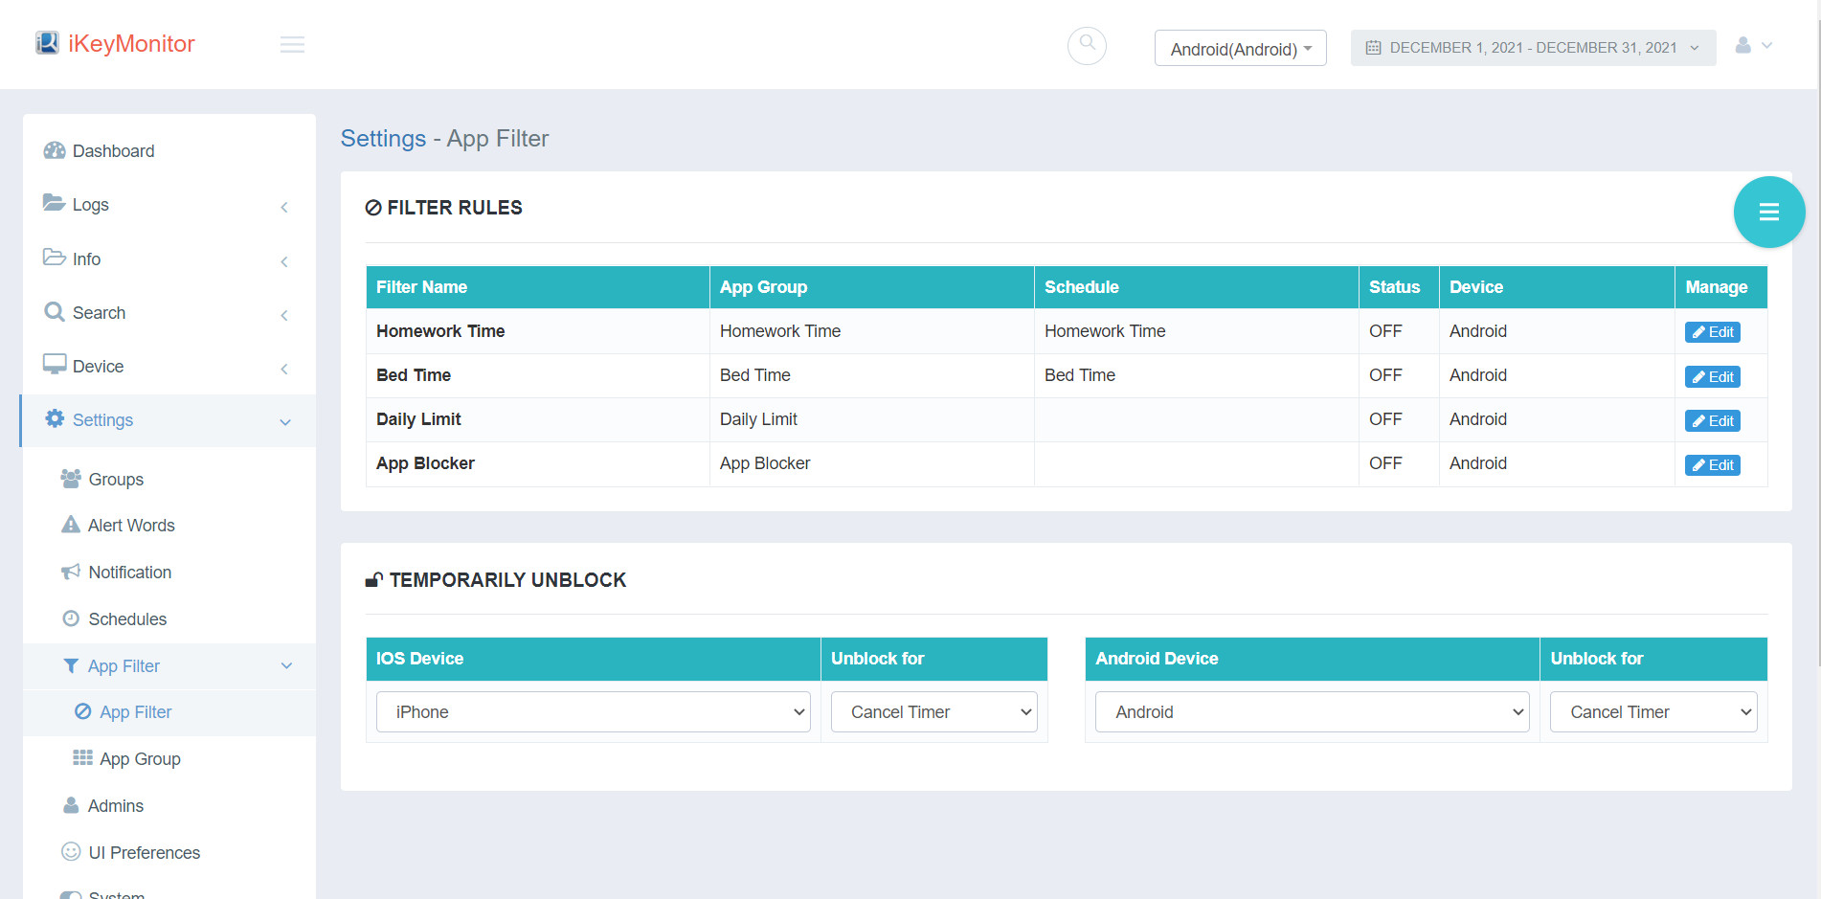Click the Schedules clock icon

(x=71, y=618)
